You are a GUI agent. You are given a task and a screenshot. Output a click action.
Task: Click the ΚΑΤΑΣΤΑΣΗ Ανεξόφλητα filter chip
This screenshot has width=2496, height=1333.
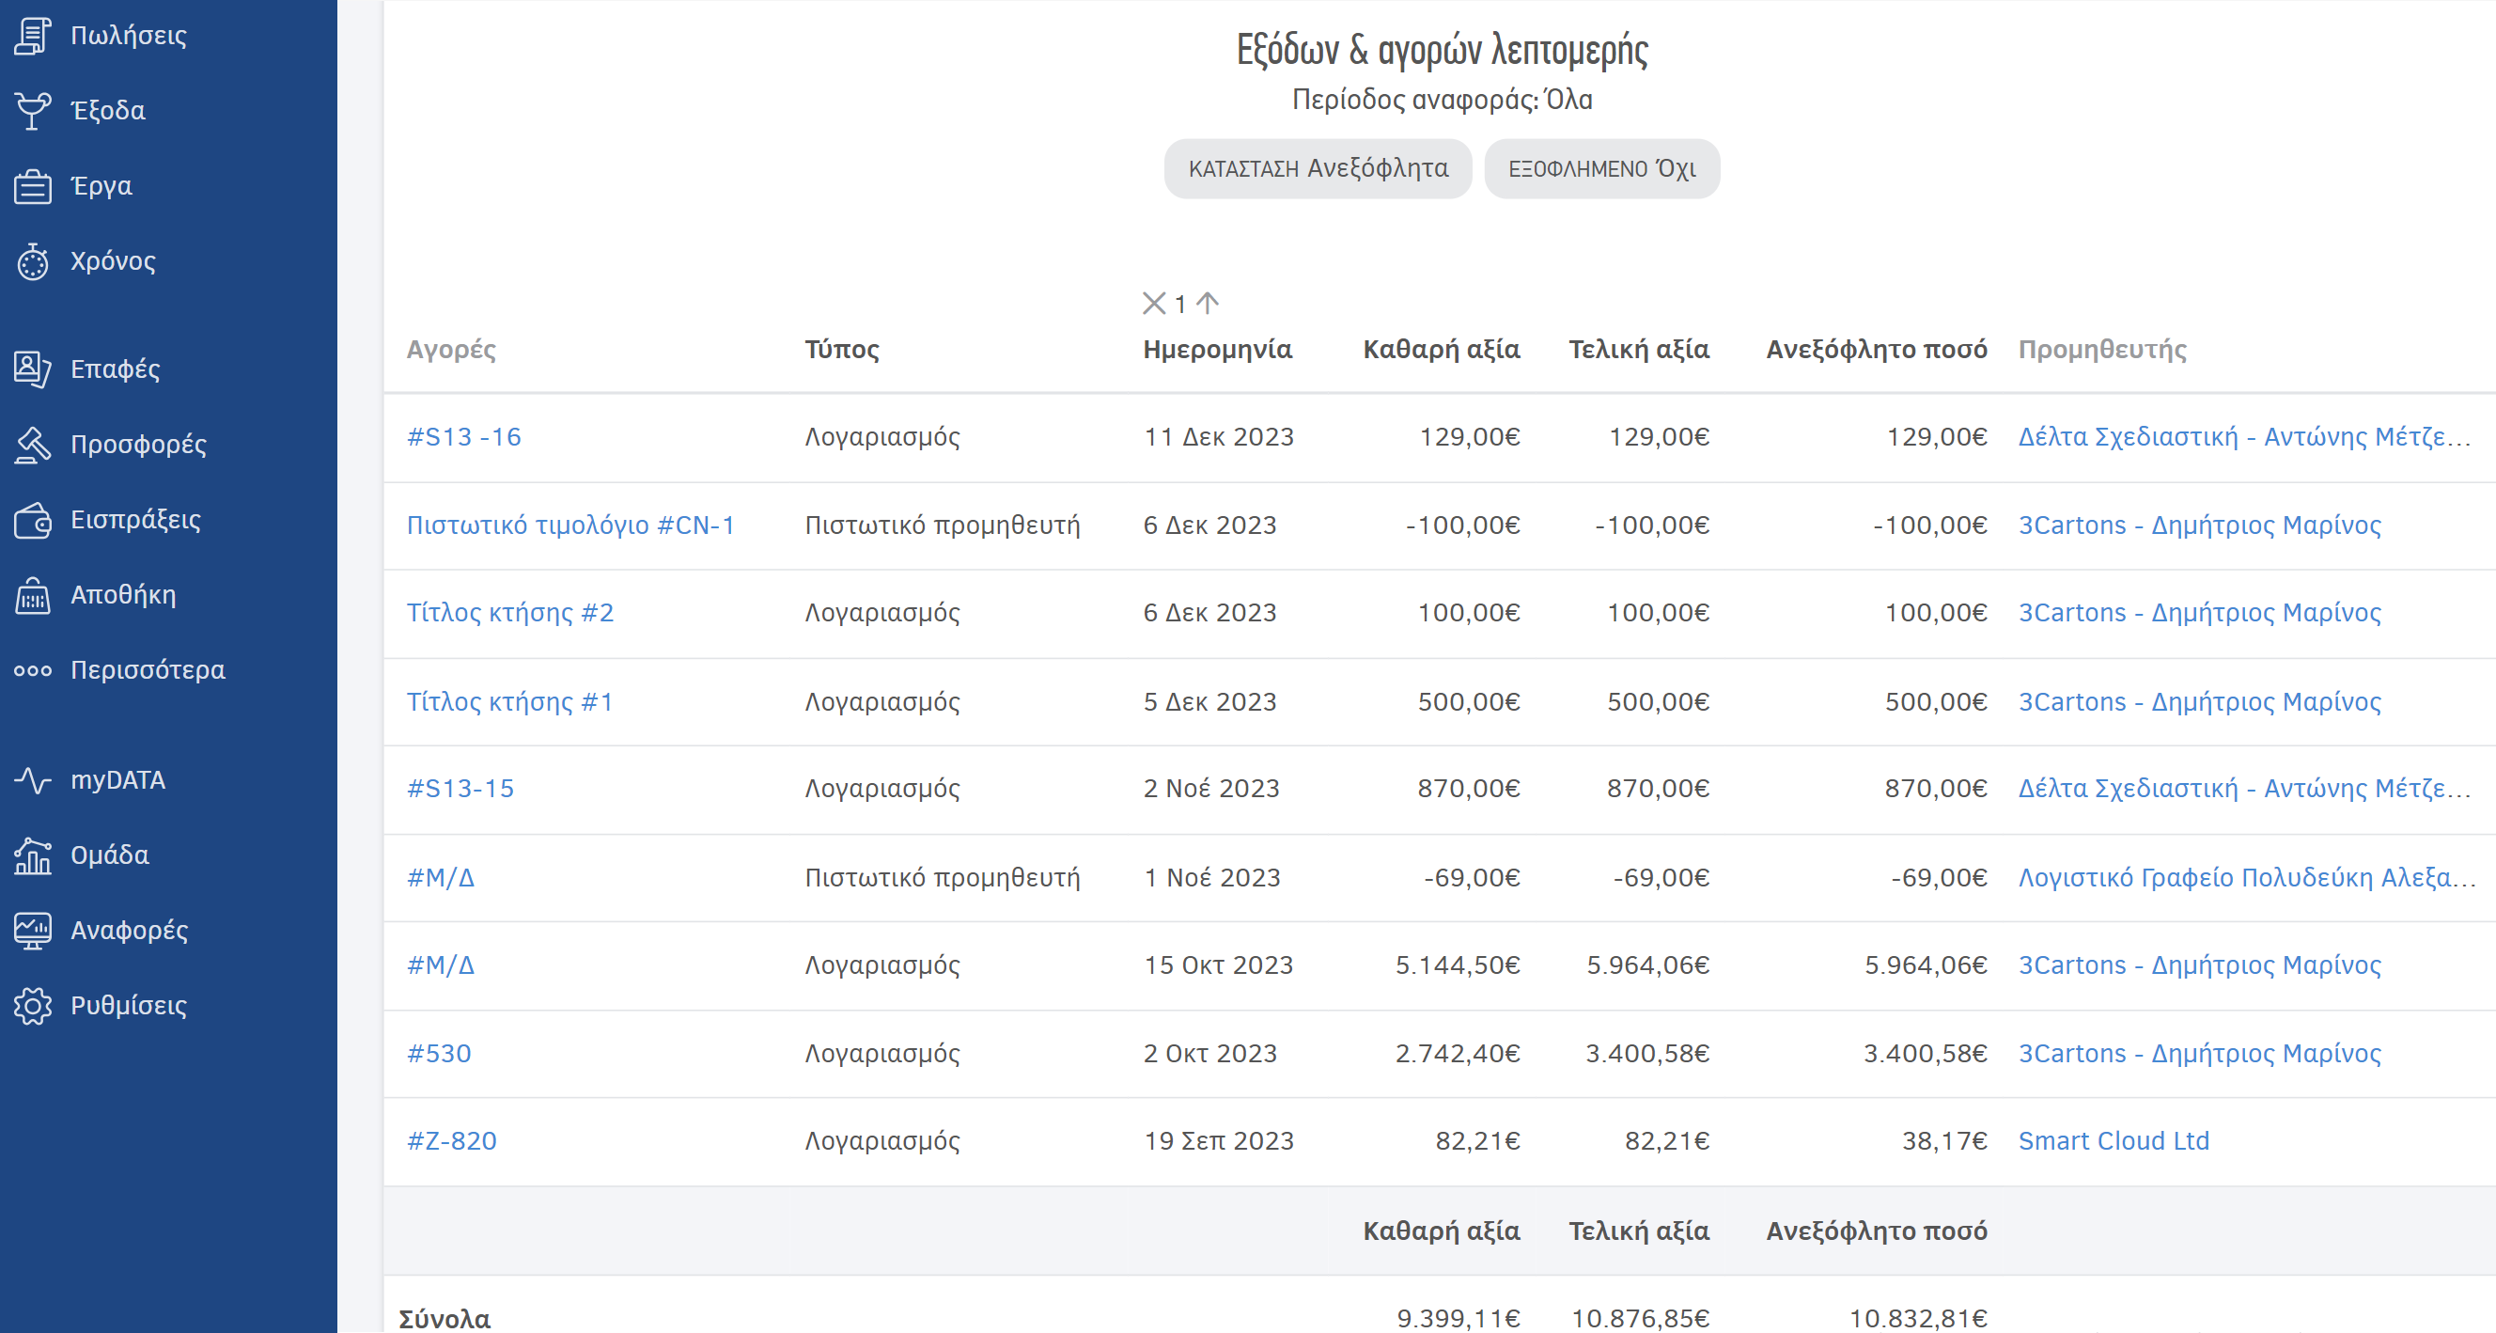[x=1318, y=168]
